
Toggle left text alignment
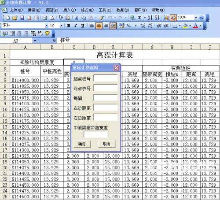[x=92, y=26]
